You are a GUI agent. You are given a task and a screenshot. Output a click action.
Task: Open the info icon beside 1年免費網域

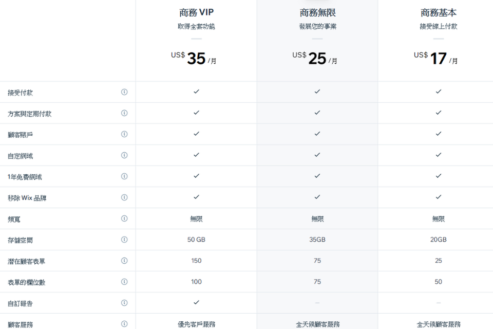[124, 176]
